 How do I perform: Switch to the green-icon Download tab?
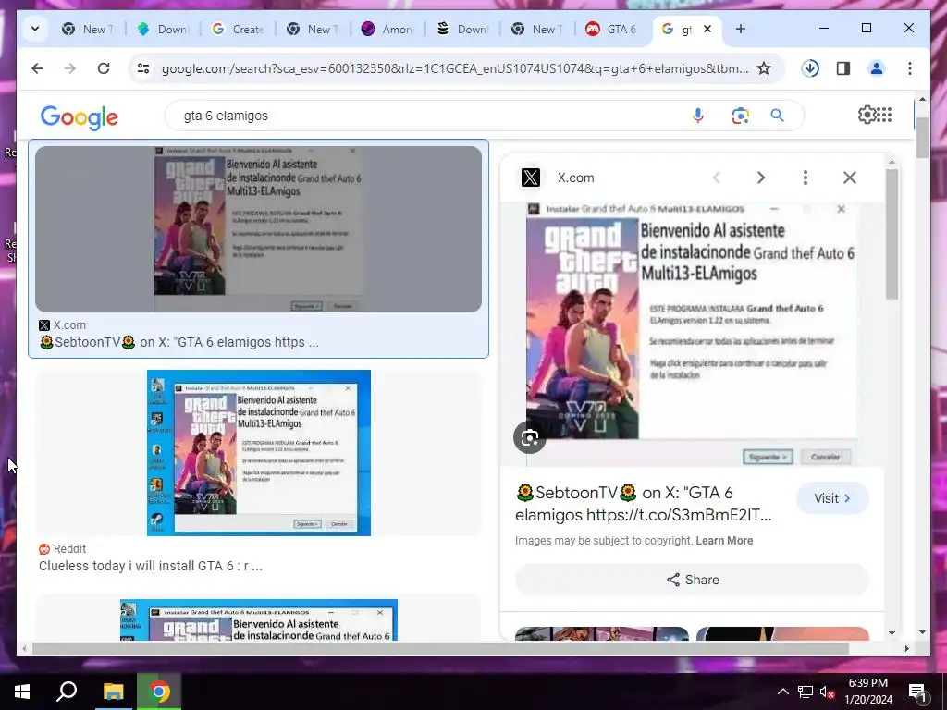point(164,29)
